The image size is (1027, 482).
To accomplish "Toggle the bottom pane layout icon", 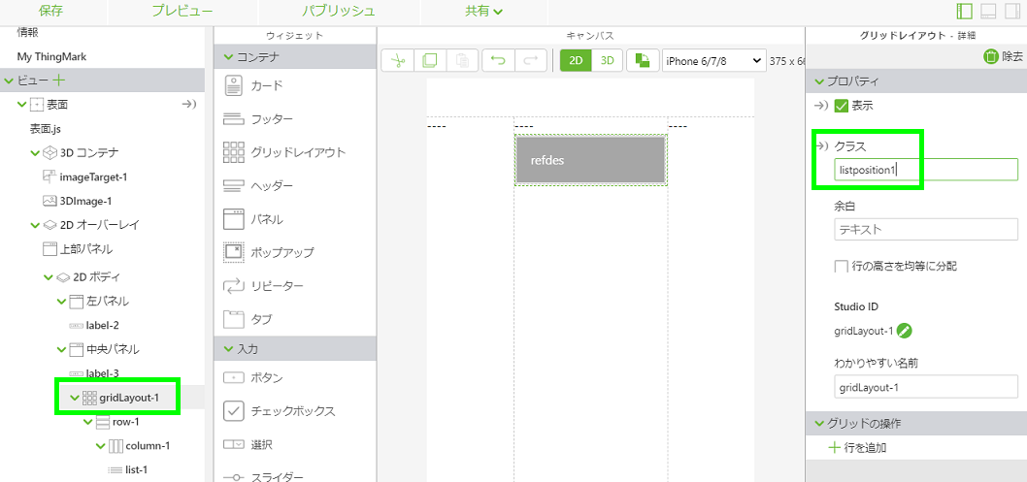I will [988, 11].
